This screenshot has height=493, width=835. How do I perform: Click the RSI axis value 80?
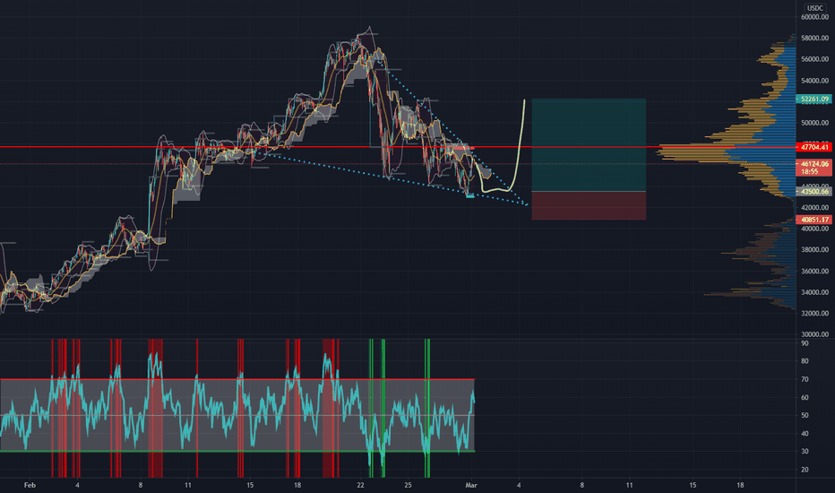pyautogui.click(x=805, y=361)
